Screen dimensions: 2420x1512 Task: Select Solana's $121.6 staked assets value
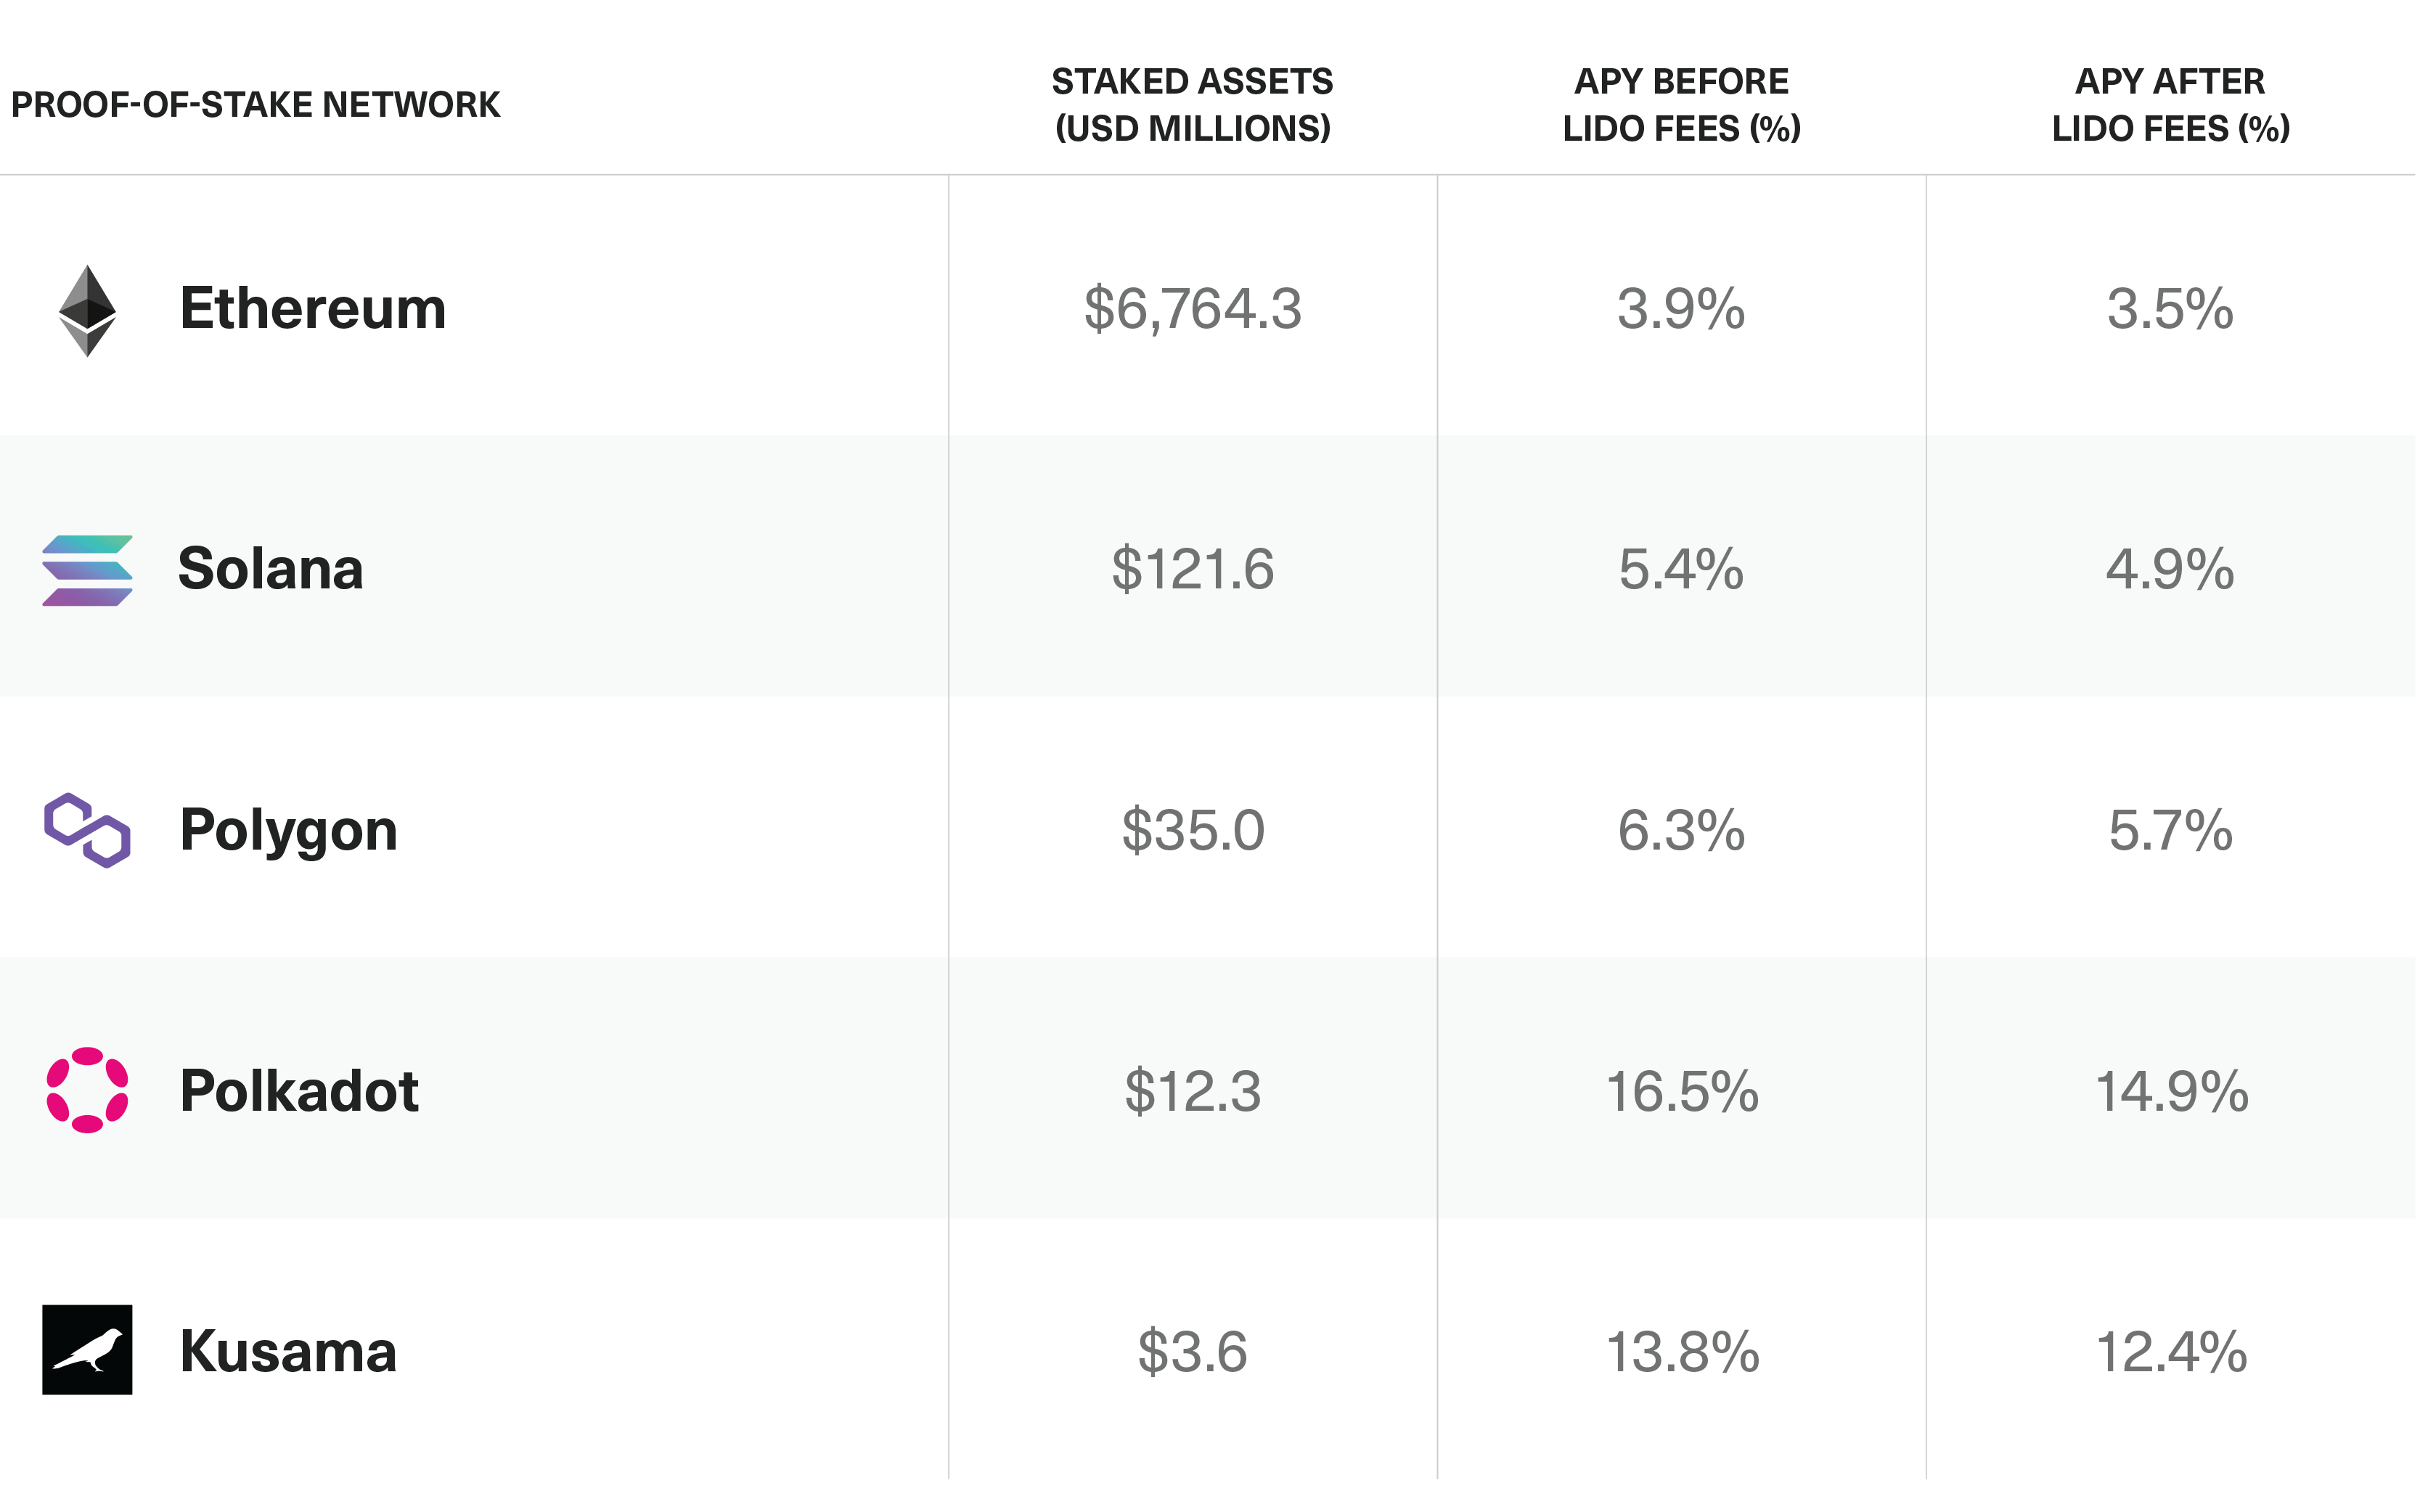tap(1193, 570)
